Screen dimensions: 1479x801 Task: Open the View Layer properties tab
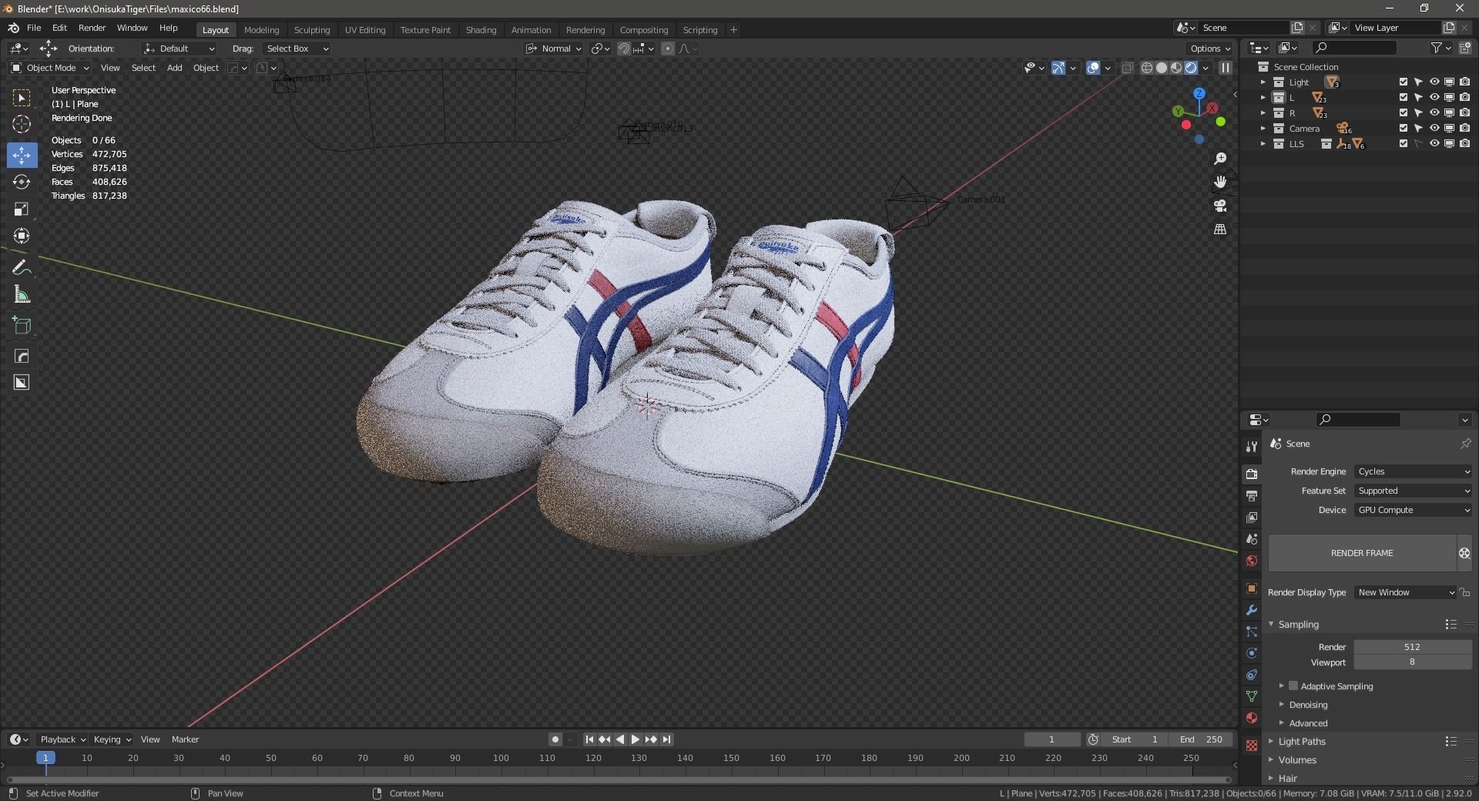(x=1252, y=517)
